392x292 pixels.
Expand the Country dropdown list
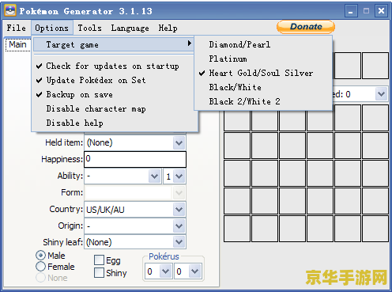179,210
